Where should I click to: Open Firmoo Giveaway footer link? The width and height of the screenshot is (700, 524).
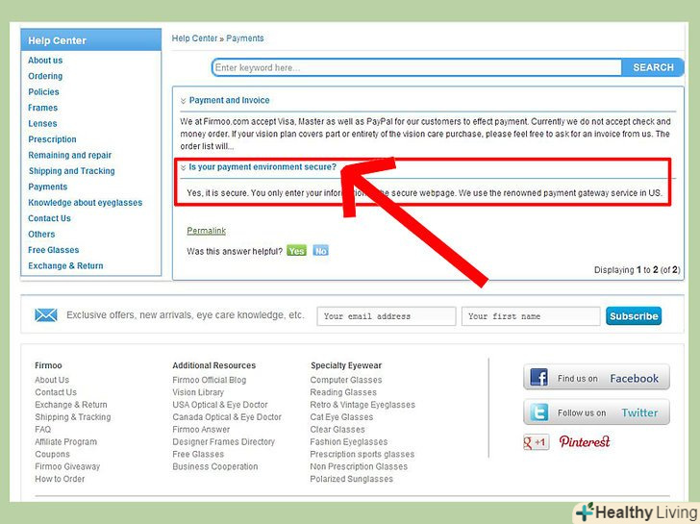(67, 466)
